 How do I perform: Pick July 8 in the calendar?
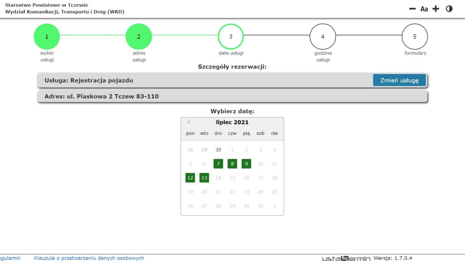(232, 164)
